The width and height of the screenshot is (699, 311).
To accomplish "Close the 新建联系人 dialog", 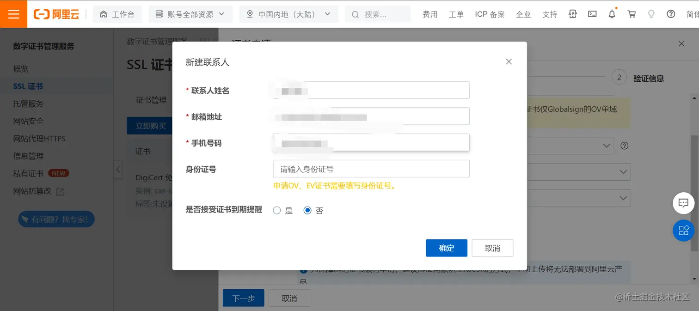I will coord(509,61).
